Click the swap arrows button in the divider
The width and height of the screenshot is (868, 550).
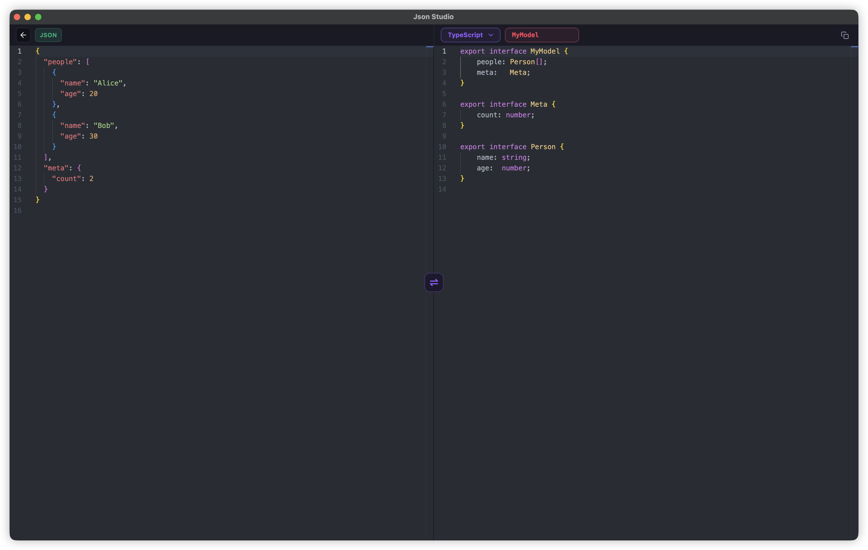(434, 282)
